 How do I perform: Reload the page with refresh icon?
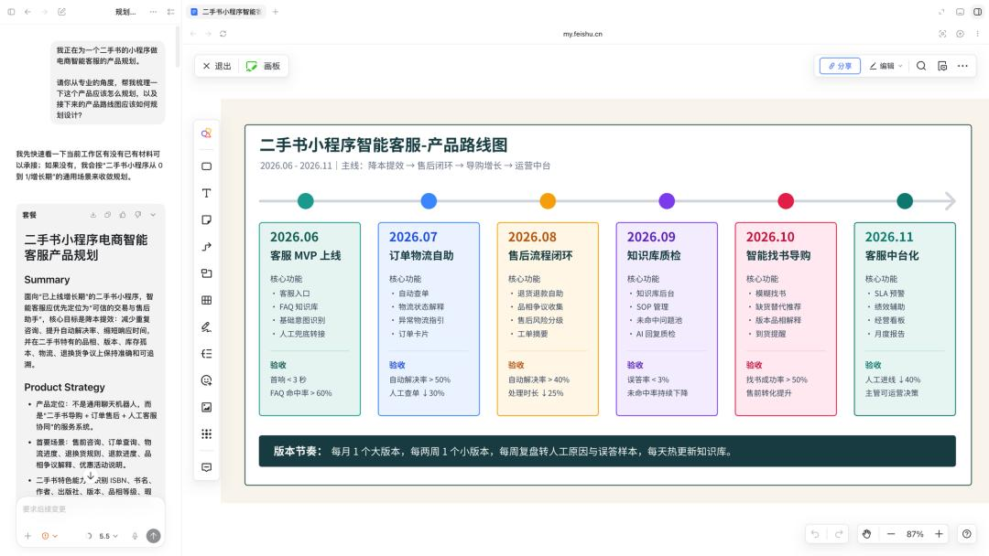click(x=223, y=34)
